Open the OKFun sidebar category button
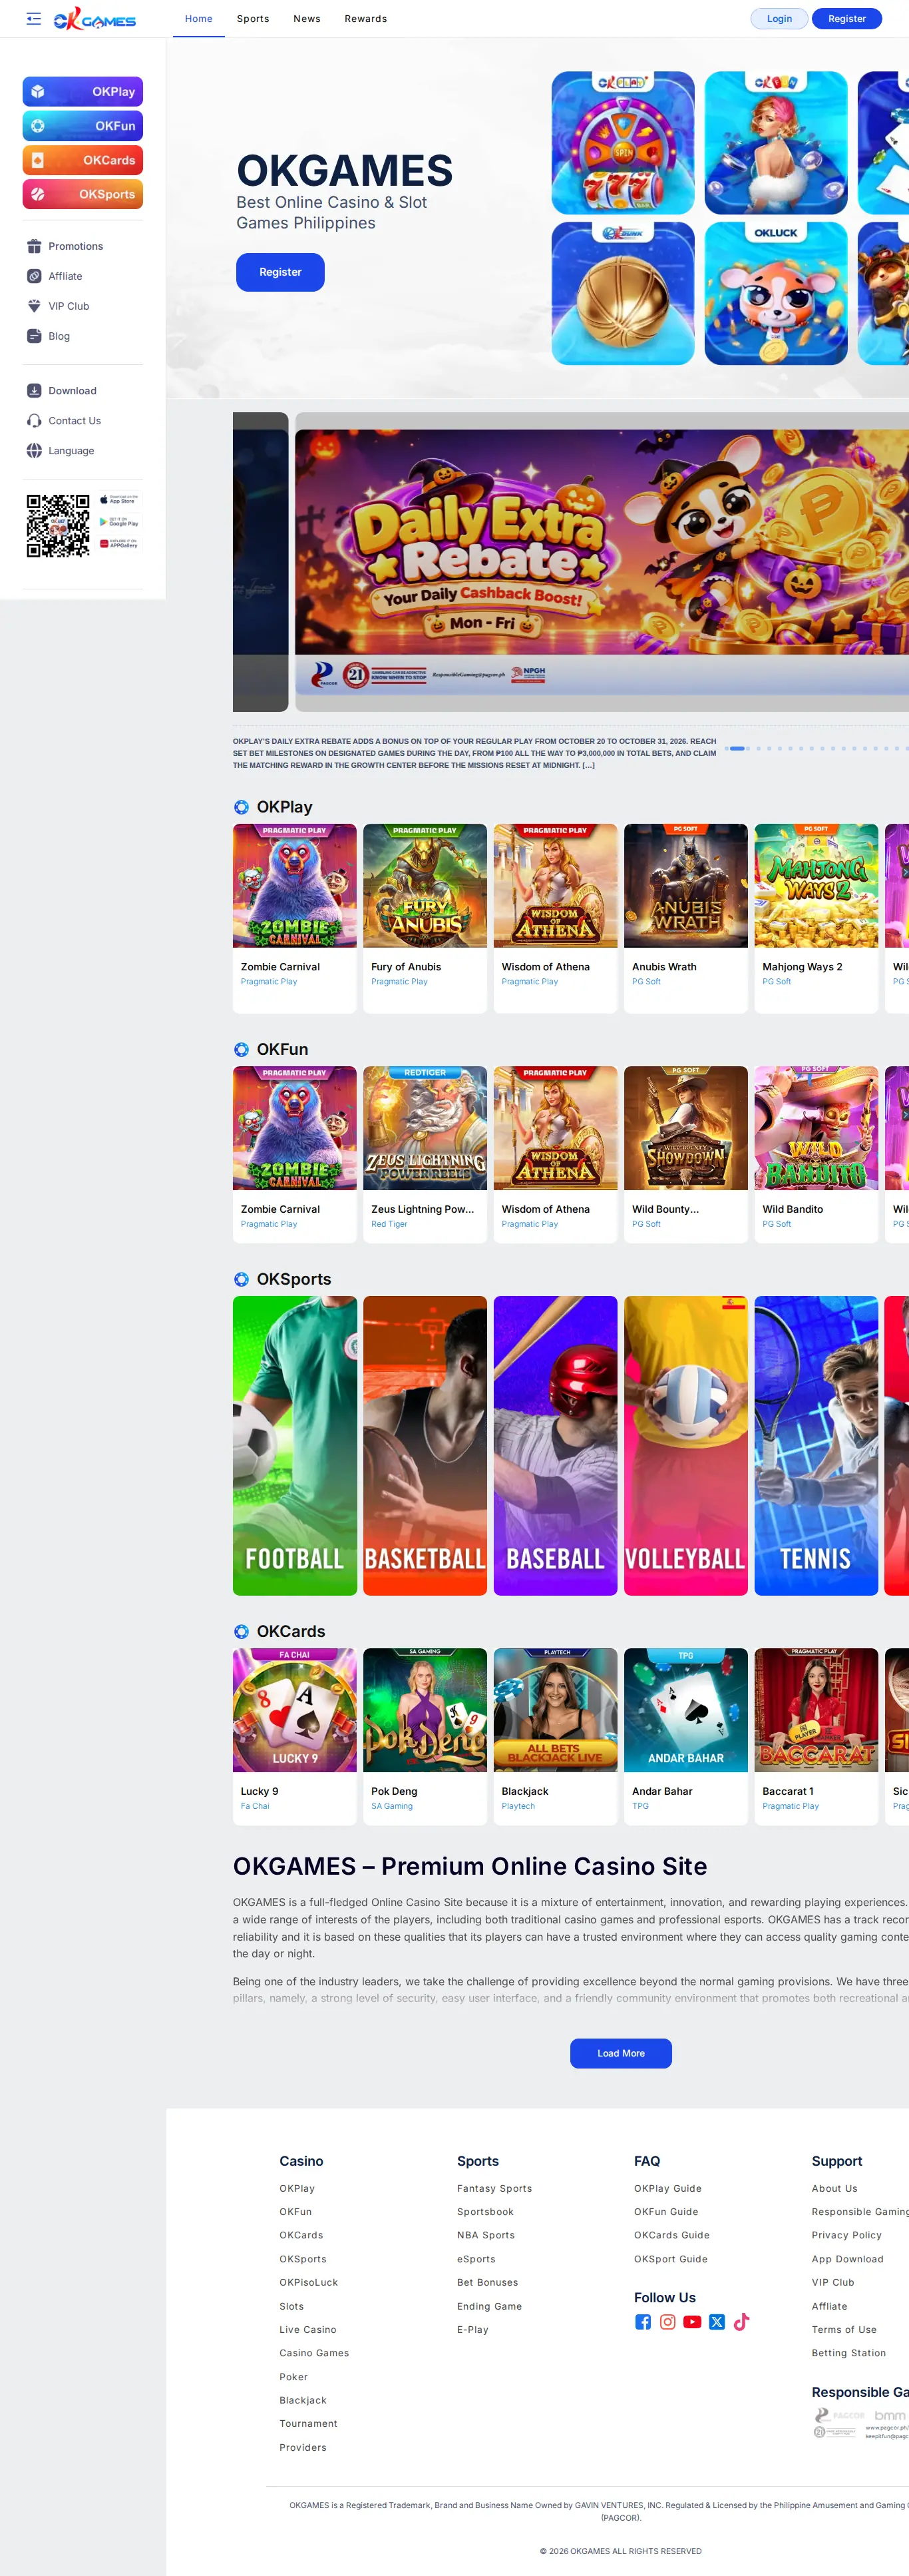 pos(83,126)
